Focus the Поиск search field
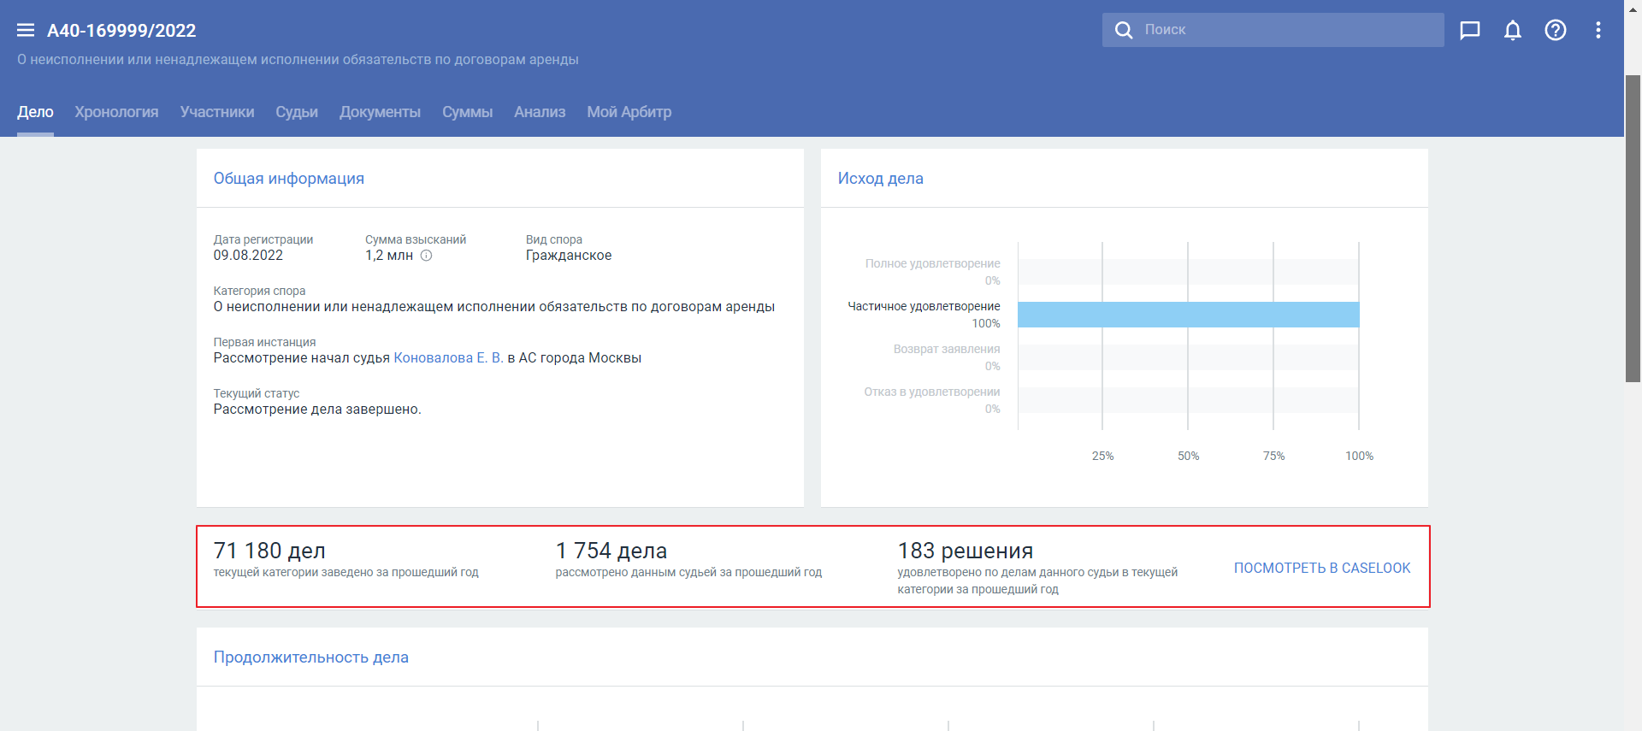 point(1273,30)
